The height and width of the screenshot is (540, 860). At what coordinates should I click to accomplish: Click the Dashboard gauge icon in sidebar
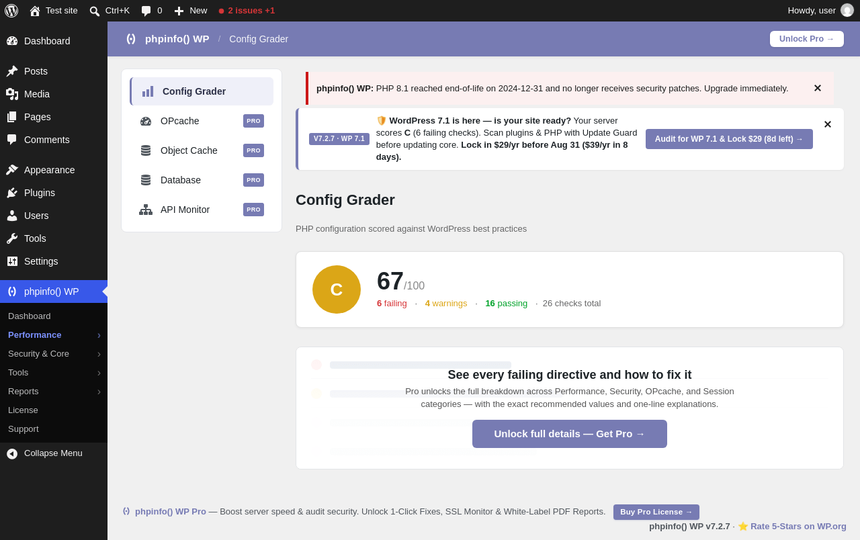click(x=12, y=41)
